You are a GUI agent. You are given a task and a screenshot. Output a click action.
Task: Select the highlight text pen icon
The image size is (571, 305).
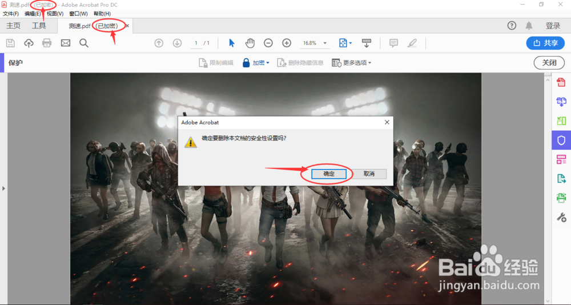coord(412,43)
